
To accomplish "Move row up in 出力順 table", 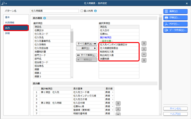I will (118, 109).
